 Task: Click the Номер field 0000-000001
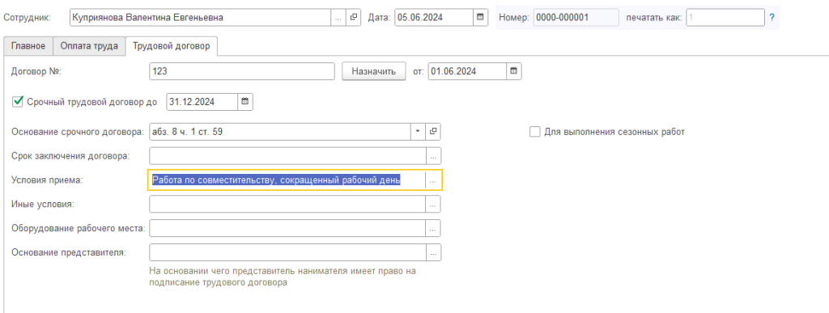point(576,17)
